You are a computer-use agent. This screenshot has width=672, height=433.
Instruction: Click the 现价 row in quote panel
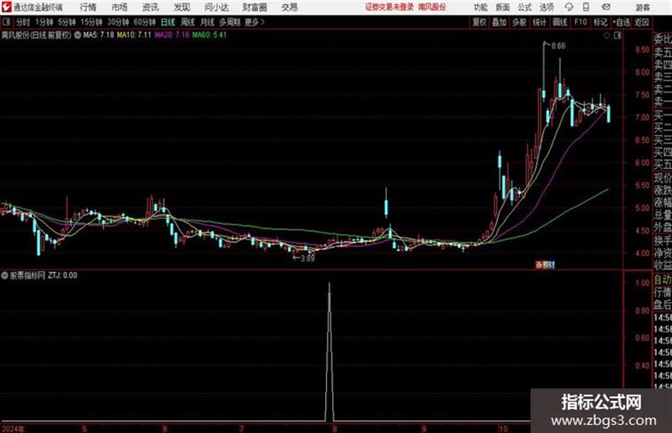point(663,178)
